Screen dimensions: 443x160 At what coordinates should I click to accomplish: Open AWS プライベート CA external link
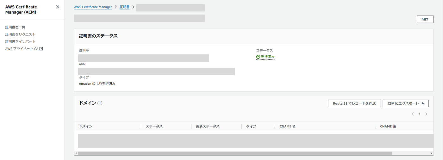[x=24, y=49]
